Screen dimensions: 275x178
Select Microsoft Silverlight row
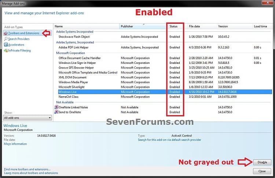(x=165, y=87)
